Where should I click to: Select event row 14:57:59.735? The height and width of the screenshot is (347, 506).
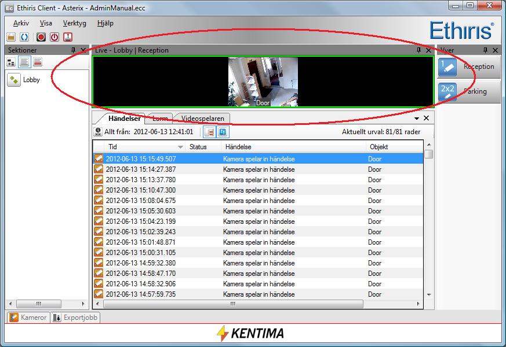click(258, 294)
